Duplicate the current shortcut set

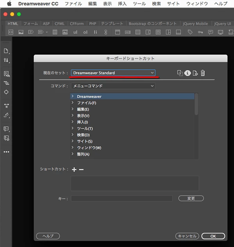coord(180,73)
